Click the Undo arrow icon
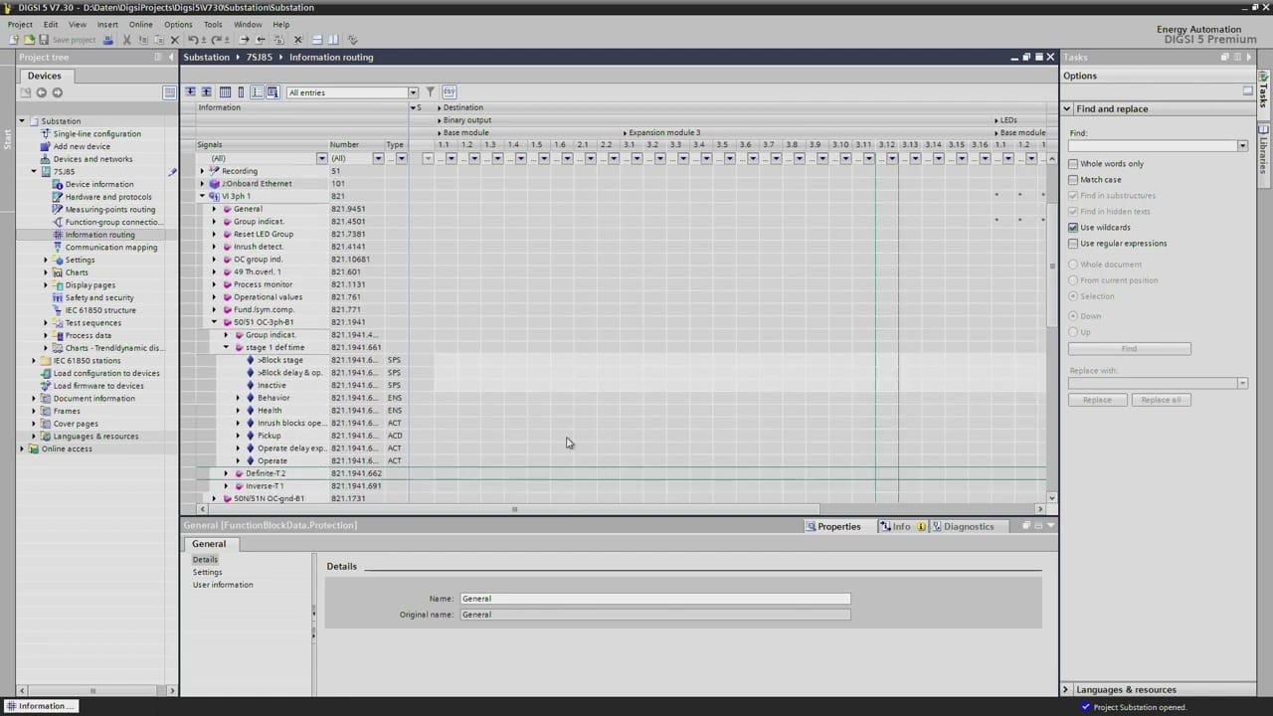 [194, 40]
